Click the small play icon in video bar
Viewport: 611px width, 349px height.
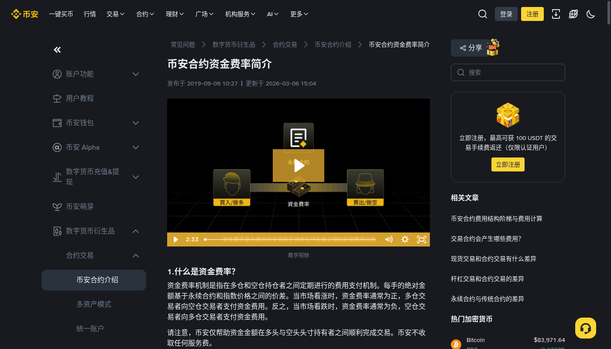coord(175,240)
